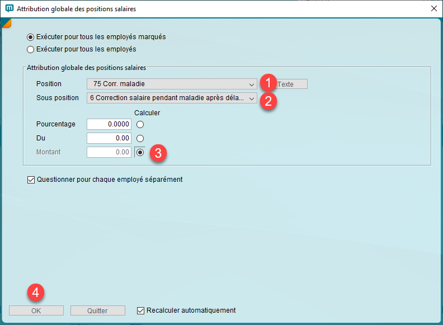Open the Position dropdown '75 Corr. maladie'

pyautogui.click(x=172, y=84)
